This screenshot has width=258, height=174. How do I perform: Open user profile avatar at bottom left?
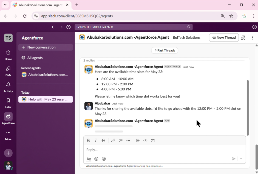(8, 165)
